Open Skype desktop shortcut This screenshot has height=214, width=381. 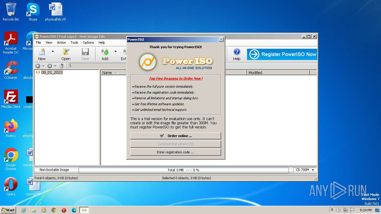[x=33, y=12]
